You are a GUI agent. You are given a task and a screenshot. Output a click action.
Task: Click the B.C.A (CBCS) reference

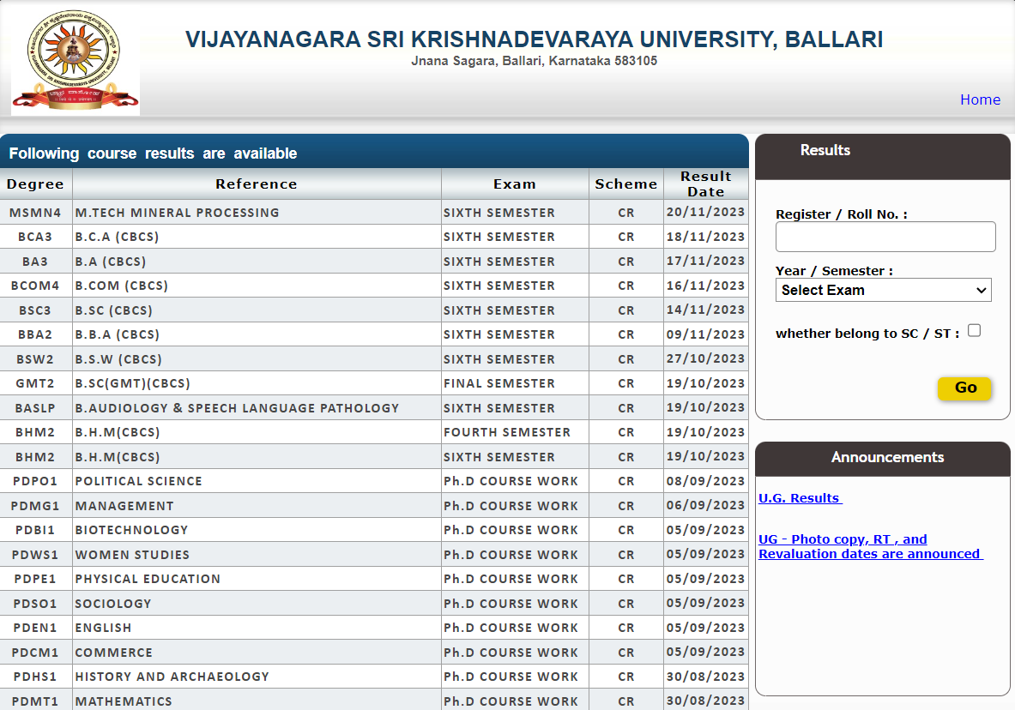[x=118, y=237]
